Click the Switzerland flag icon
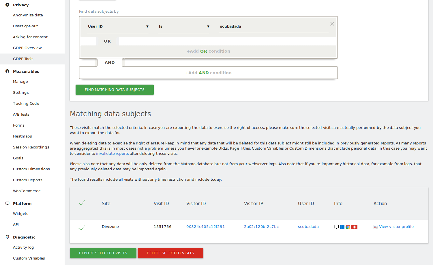This screenshot has height=265, width=433. point(354,227)
